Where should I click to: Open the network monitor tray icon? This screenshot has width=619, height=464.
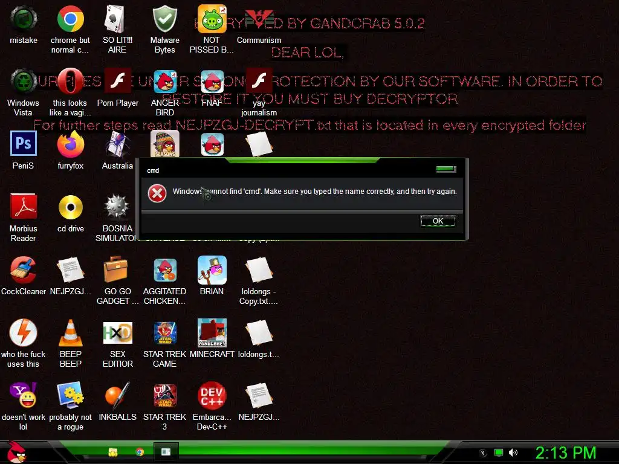[498, 453]
